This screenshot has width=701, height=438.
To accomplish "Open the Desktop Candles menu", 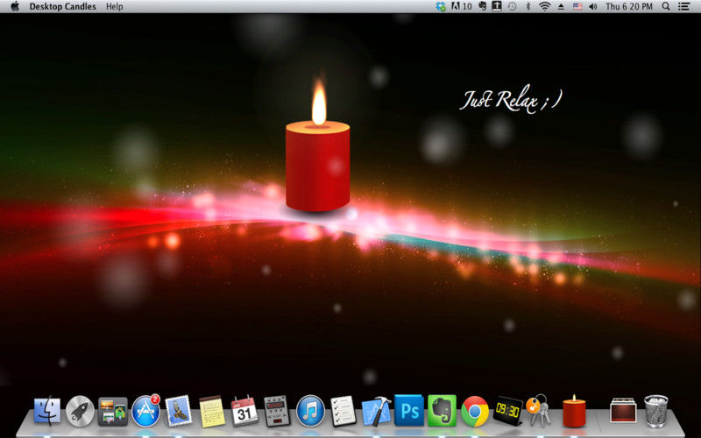I will [62, 7].
